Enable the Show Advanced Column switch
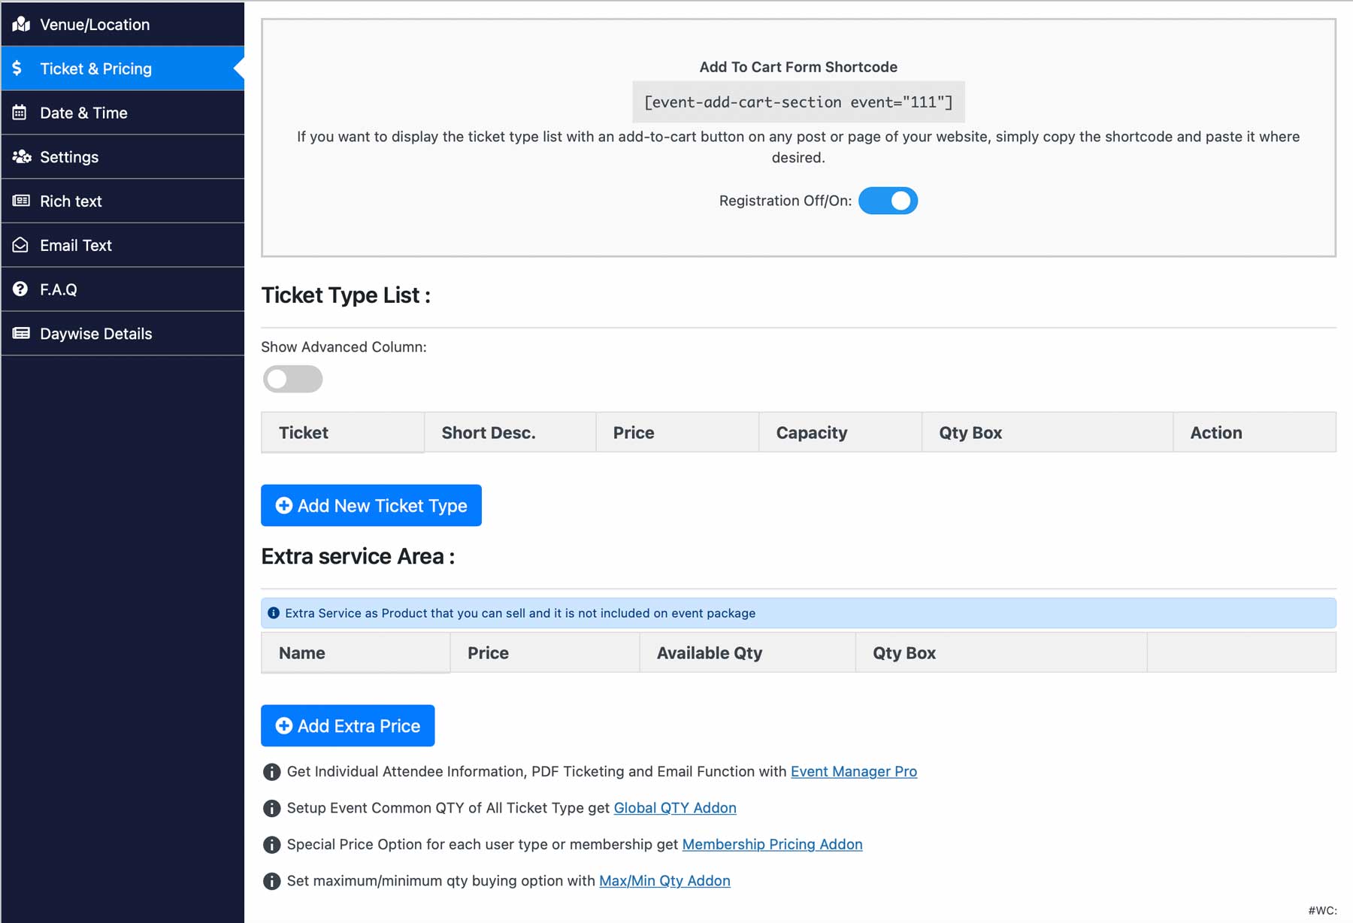This screenshot has width=1353, height=923. [x=292, y=379]
